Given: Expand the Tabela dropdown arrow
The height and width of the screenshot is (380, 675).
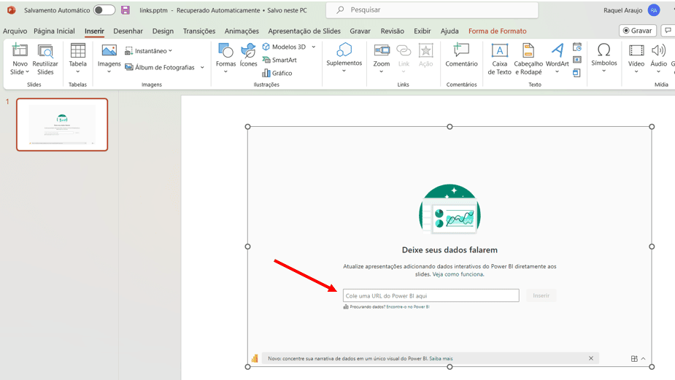Looking at the screenshot, I should [x=78, y=72].
